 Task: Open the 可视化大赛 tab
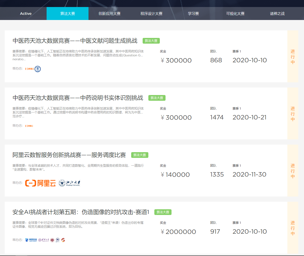click(235, 14)
